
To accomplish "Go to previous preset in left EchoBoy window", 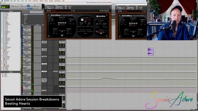I will 48,11.
